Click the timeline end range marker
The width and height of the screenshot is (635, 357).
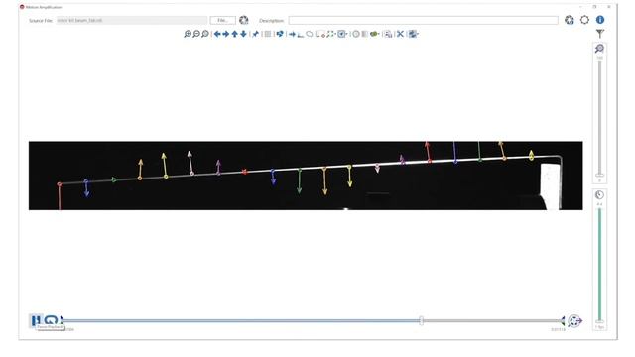coord(563,321)
